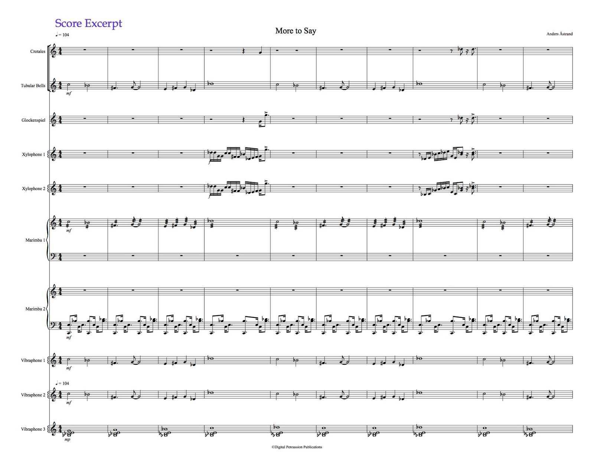The image size is (594, 459).
Task: Click the 4/4 time signature on Glockenspiel
Action: click(x=60, y=120)
